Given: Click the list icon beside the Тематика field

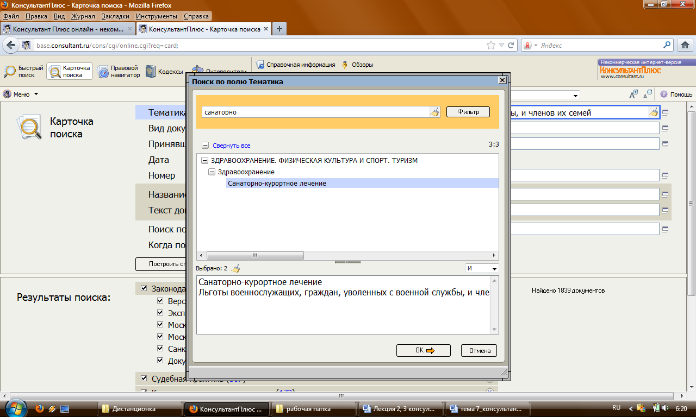Looking at the screenshot, I should click(665, 113).
